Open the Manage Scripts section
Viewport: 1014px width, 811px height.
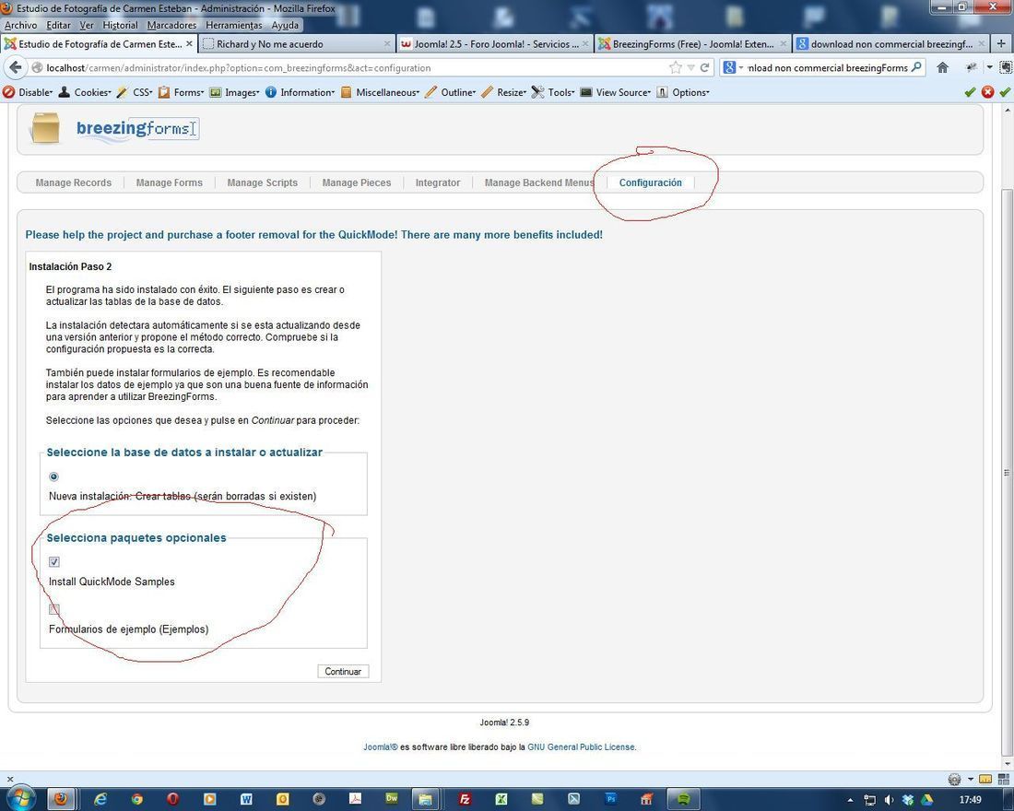pyautogui.click(x=263, y=183)
